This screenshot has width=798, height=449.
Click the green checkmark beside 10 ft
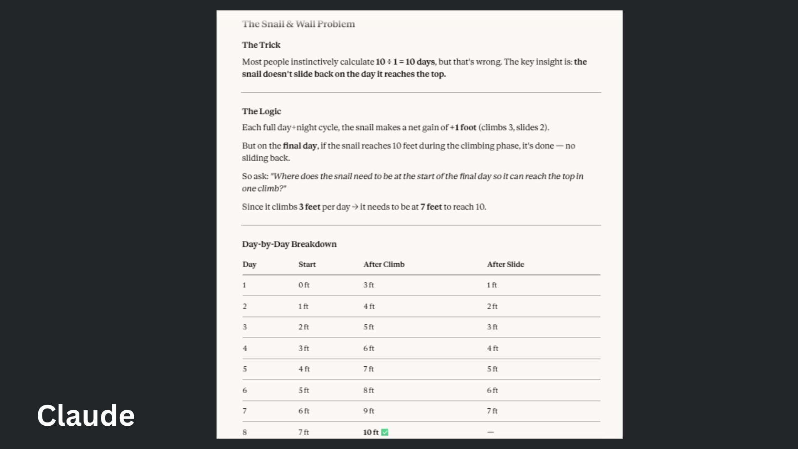pos(385,432)
